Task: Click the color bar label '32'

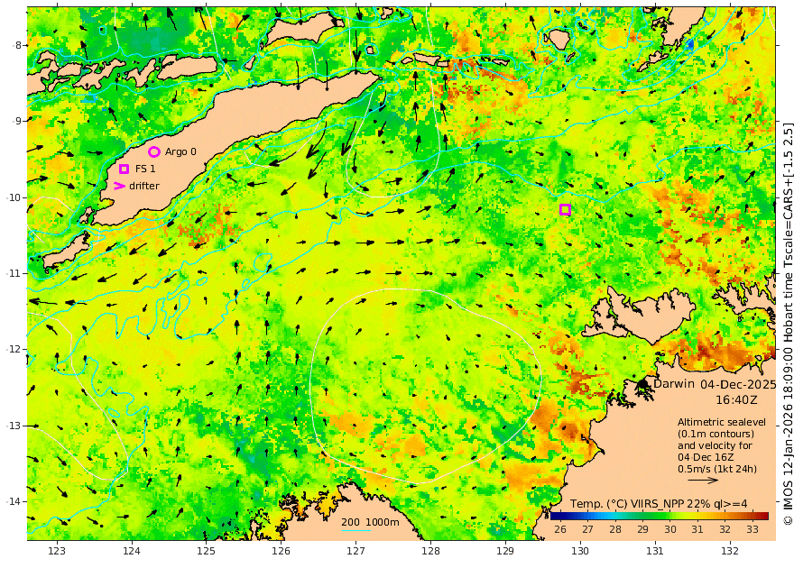Action: pos(725,529)
